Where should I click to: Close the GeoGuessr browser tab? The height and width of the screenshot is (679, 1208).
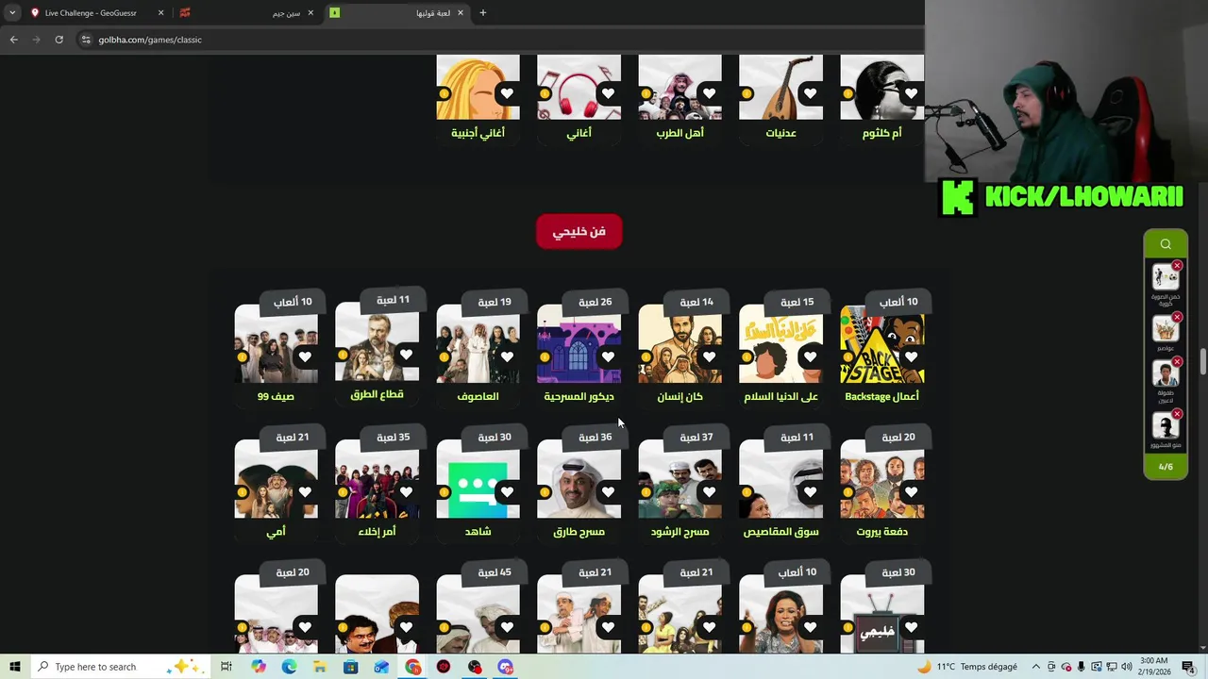pos(160,13)
